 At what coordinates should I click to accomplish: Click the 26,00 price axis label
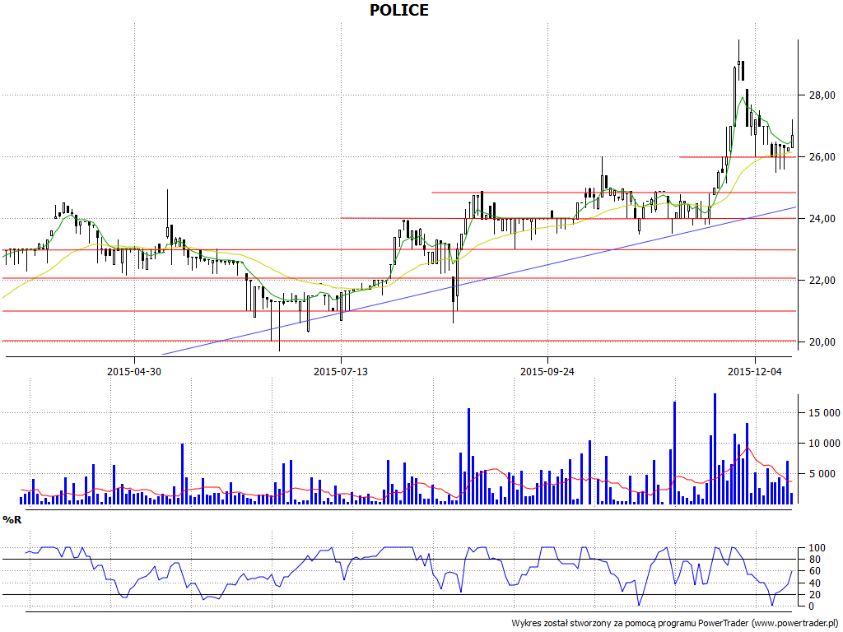[822, 157]
